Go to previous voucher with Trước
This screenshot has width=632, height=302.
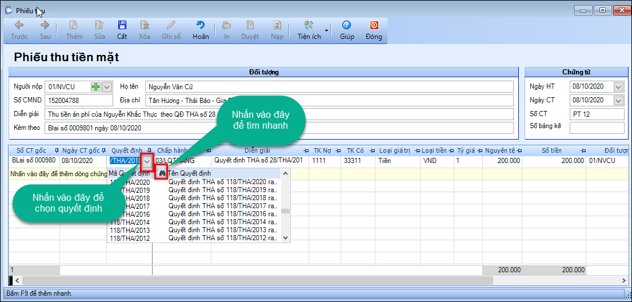click(x=19, y=31)
